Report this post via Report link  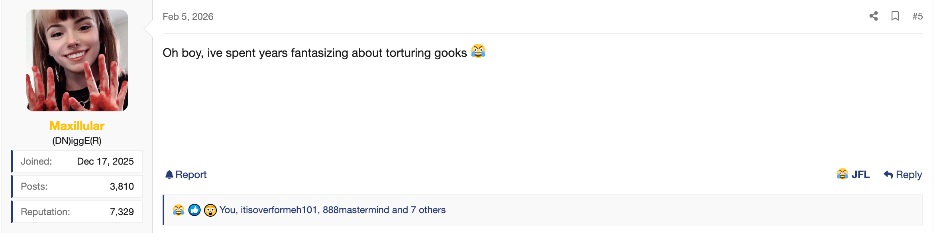click(x=191, y=175)
